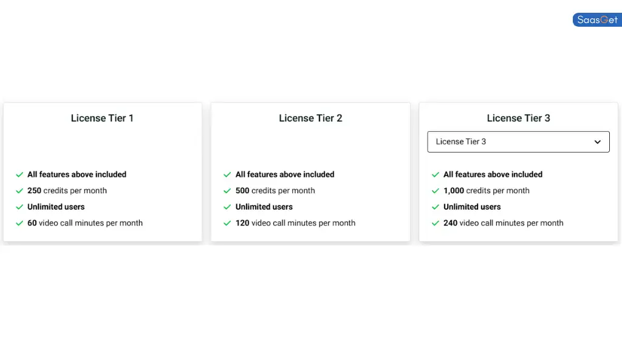622x350 pixels.
Task: Click Tier 3 'Unlimited users' text
Action: tap(472, 207)
